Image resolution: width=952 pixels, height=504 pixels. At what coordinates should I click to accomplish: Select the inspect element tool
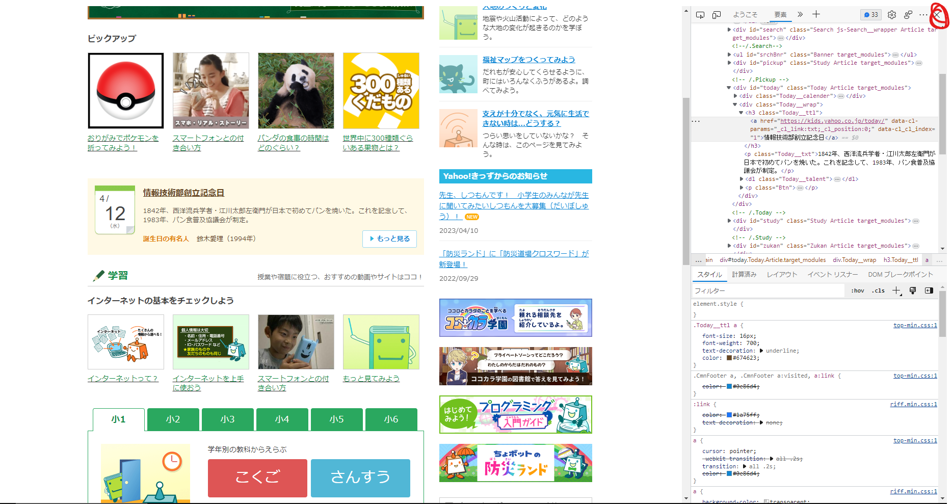click(x=701, y=15)
